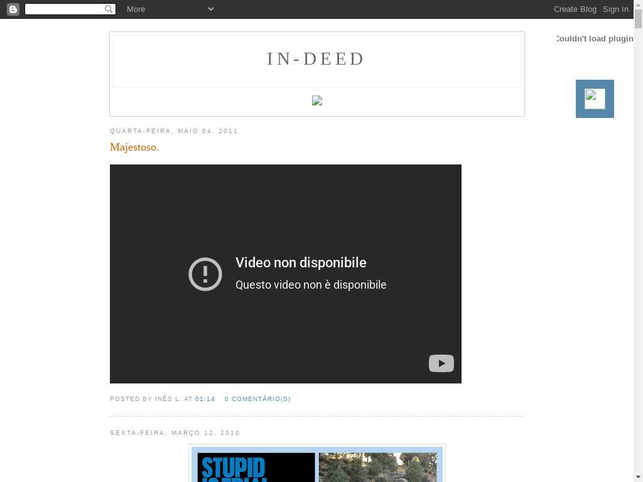643x482 pixels.
Task: Open YouTube via the player logo
Action: tap(441, 363)
